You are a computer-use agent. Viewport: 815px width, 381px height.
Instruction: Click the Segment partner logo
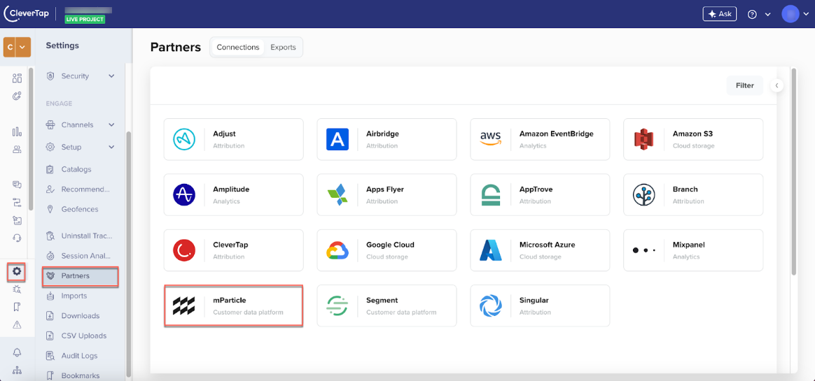(x=337, y=305)
